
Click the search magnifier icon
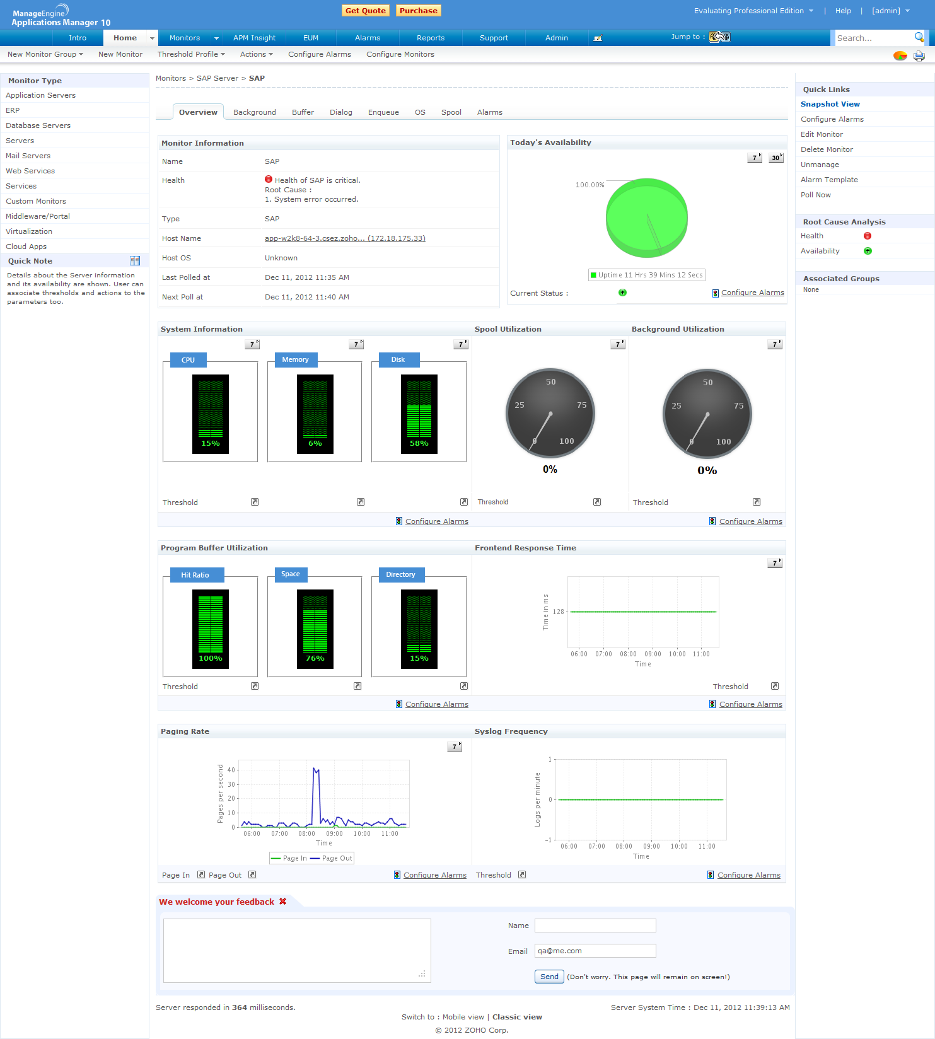[x=919, y=37]
